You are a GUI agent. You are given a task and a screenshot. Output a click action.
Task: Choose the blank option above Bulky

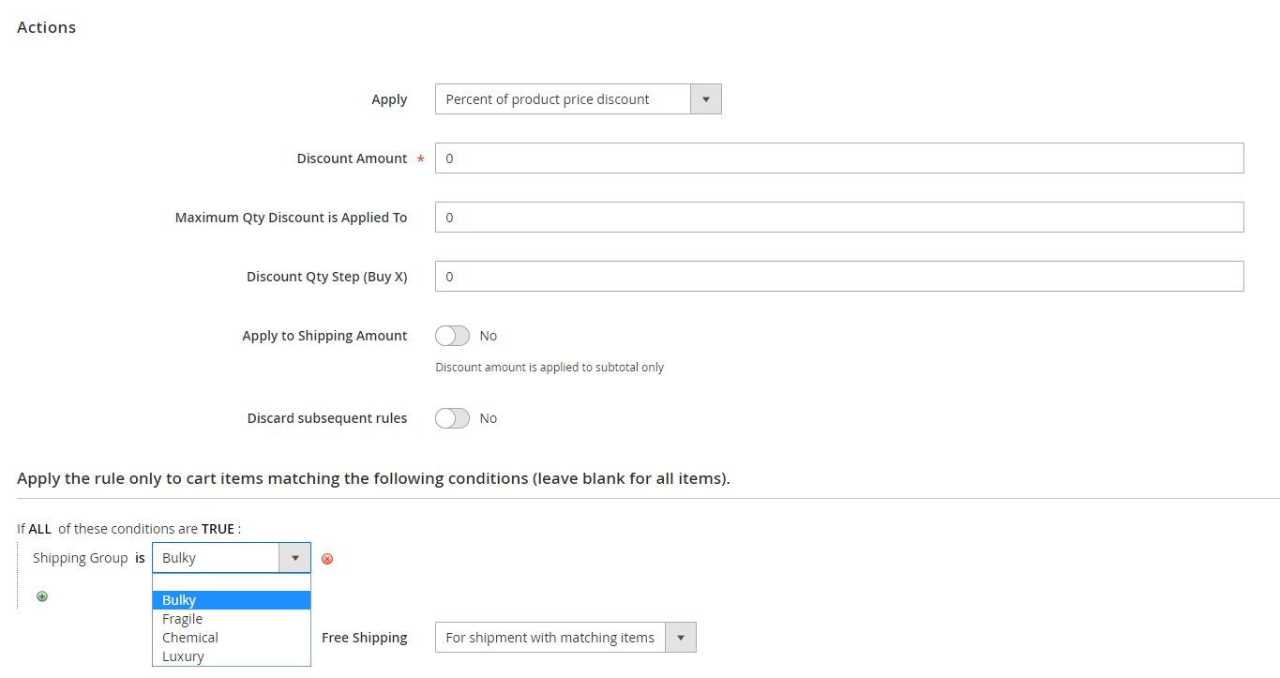(231, 582)
